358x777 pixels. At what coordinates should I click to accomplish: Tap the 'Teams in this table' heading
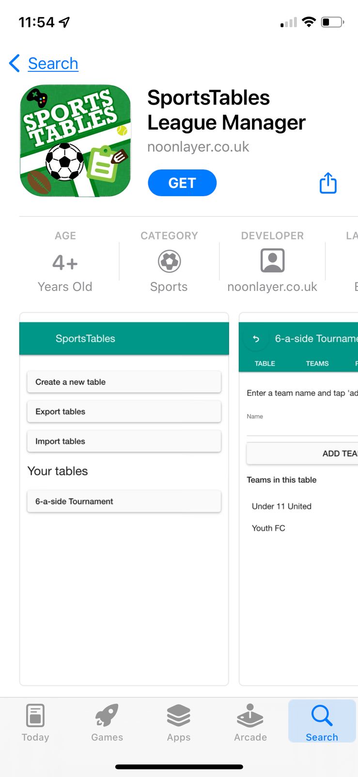point(281,480)
